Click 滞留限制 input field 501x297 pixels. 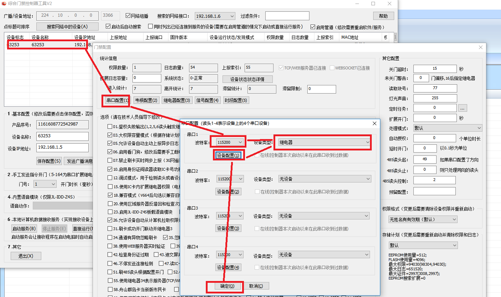322,89
